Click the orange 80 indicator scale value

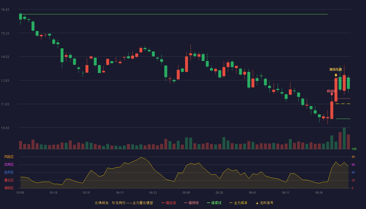353,157
